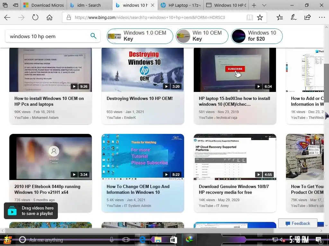Click YouTube › EnderK source text
Viewport: 329px width, 246px height.
tap(121, 118)
